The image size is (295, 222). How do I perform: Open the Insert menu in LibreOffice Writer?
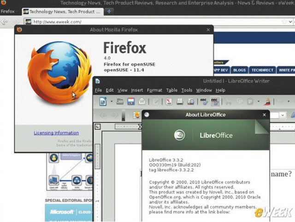137,90
